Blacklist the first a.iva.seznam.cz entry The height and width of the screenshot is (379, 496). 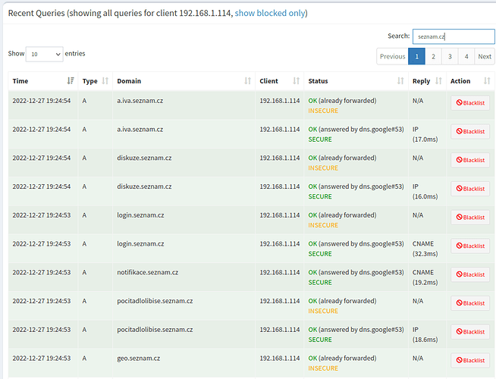point(470,103)
